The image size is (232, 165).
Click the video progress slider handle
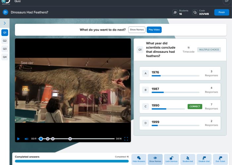(41, 139)
